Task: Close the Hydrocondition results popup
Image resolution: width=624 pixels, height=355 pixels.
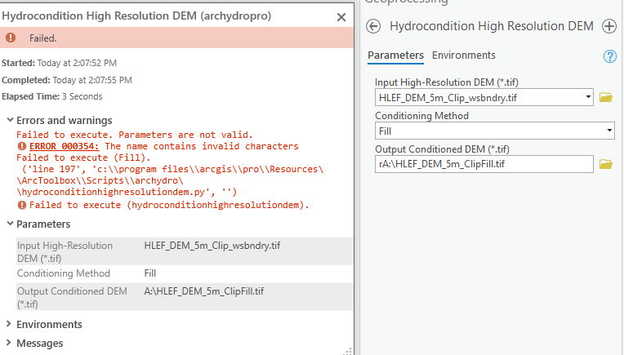Action: pyautogui.click(x=341, y=16)
